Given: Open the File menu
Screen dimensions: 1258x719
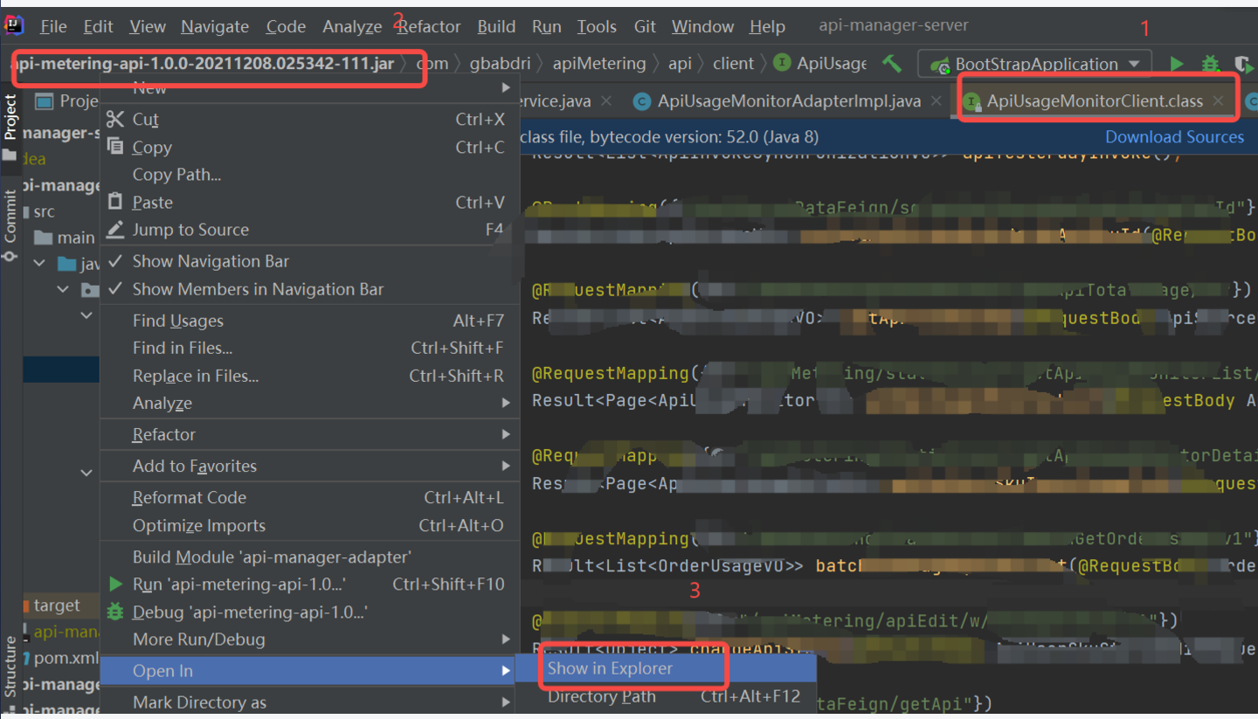Looking at the screenshot, I should 53,26.
